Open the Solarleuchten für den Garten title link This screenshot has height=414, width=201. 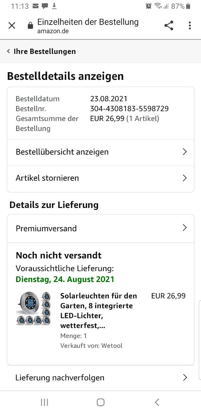[98, 310]
